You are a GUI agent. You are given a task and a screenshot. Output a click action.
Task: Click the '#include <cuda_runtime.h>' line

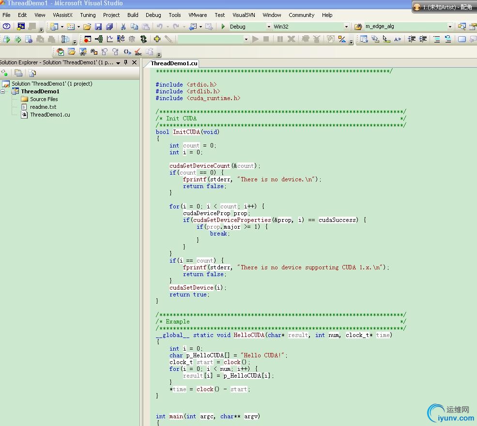click(198, 98)
